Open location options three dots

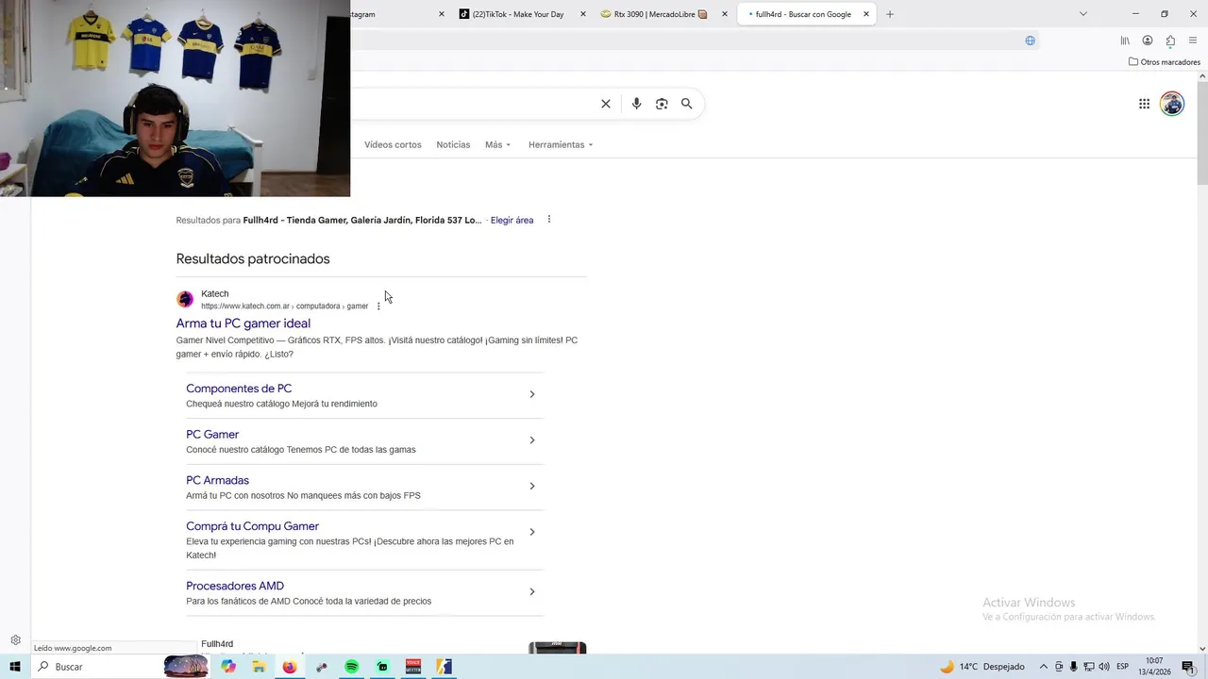tap(548, 220)
